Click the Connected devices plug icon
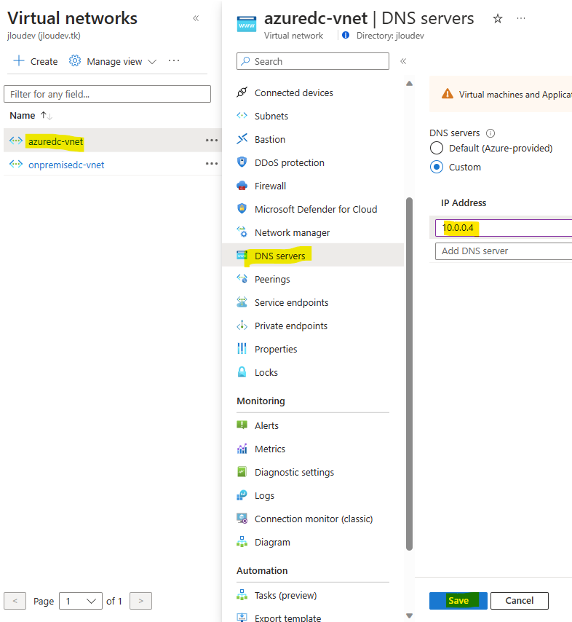This screenshot has height=622, width=572. [242, 92]
